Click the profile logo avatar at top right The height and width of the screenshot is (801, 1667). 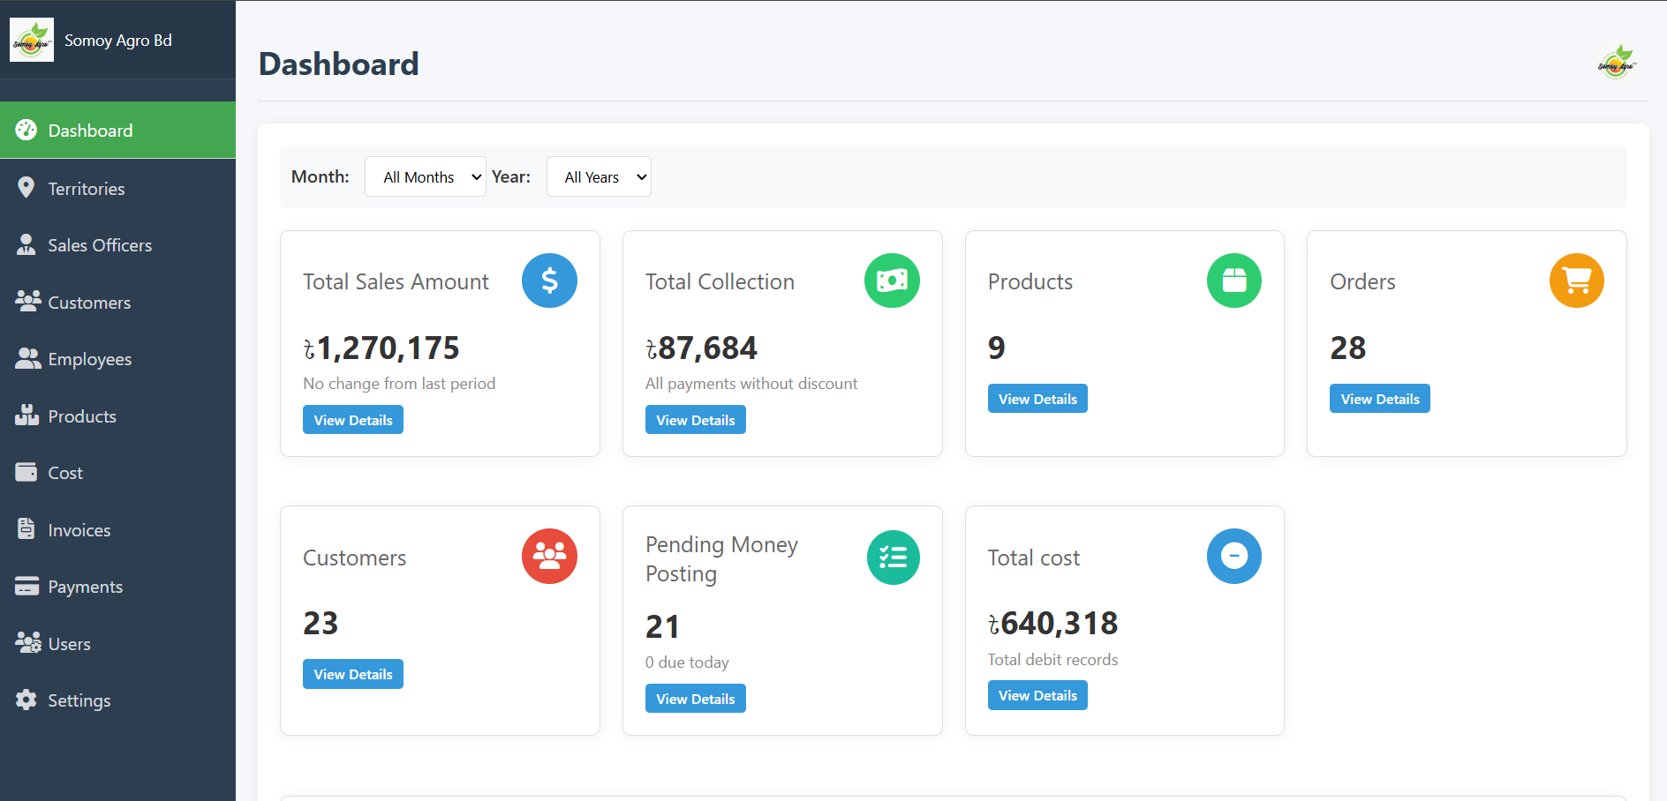pos(1616,64)
